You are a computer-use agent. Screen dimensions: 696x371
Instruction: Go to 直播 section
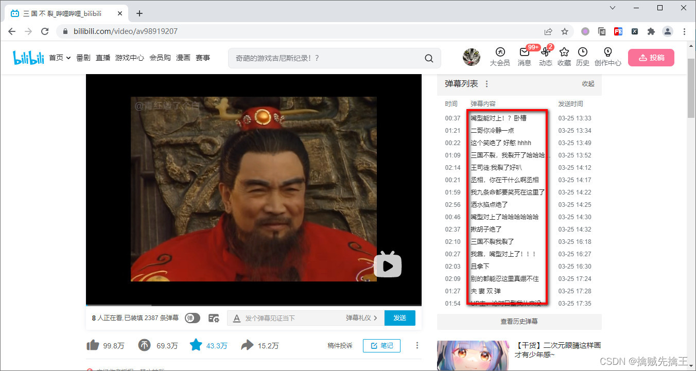103,58
